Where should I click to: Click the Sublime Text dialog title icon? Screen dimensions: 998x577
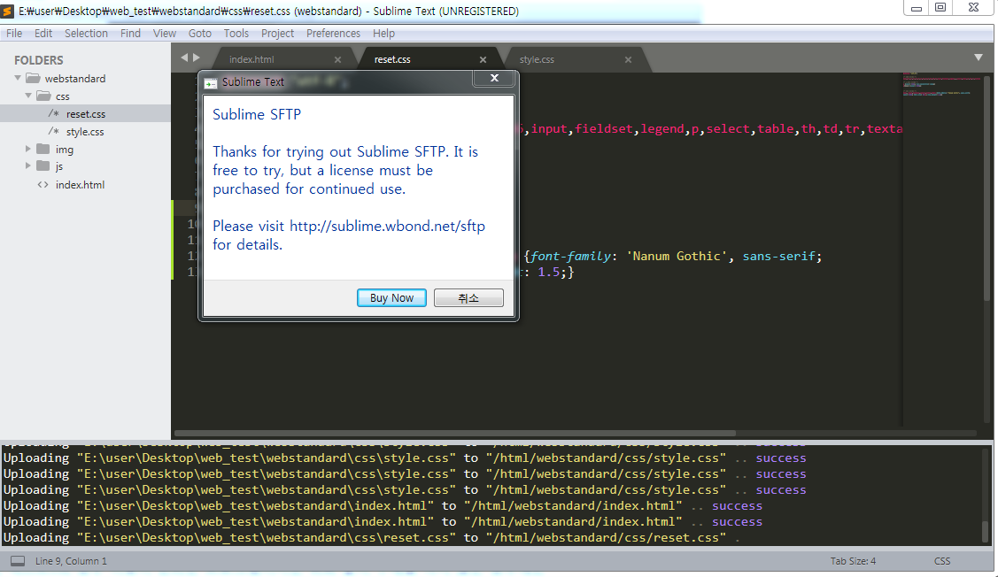(x=211, y=82)
